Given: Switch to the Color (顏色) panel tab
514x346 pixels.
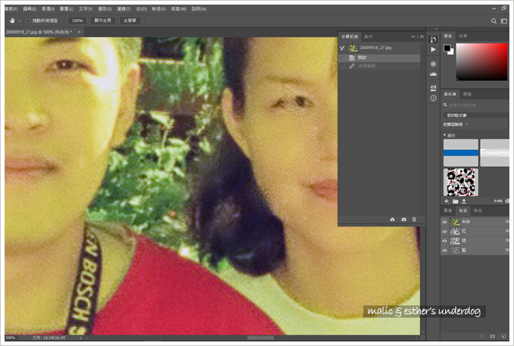Looking at the screenshot, I should (x=447, y=36).
